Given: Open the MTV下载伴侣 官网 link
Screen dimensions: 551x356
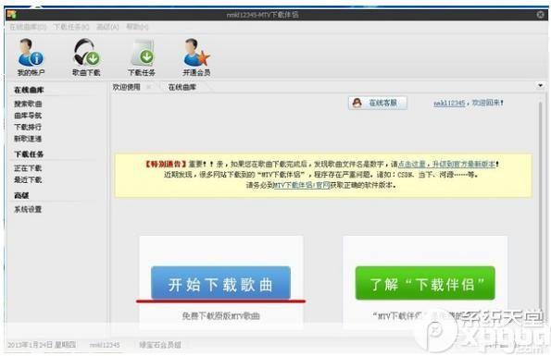Looking at the screenshot, I should pyautogui.click(x=302, y=185).
